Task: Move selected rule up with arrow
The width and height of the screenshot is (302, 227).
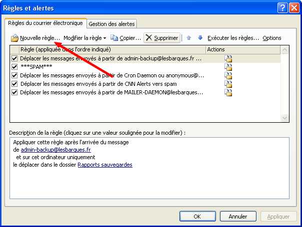Action: coord(188,38)
